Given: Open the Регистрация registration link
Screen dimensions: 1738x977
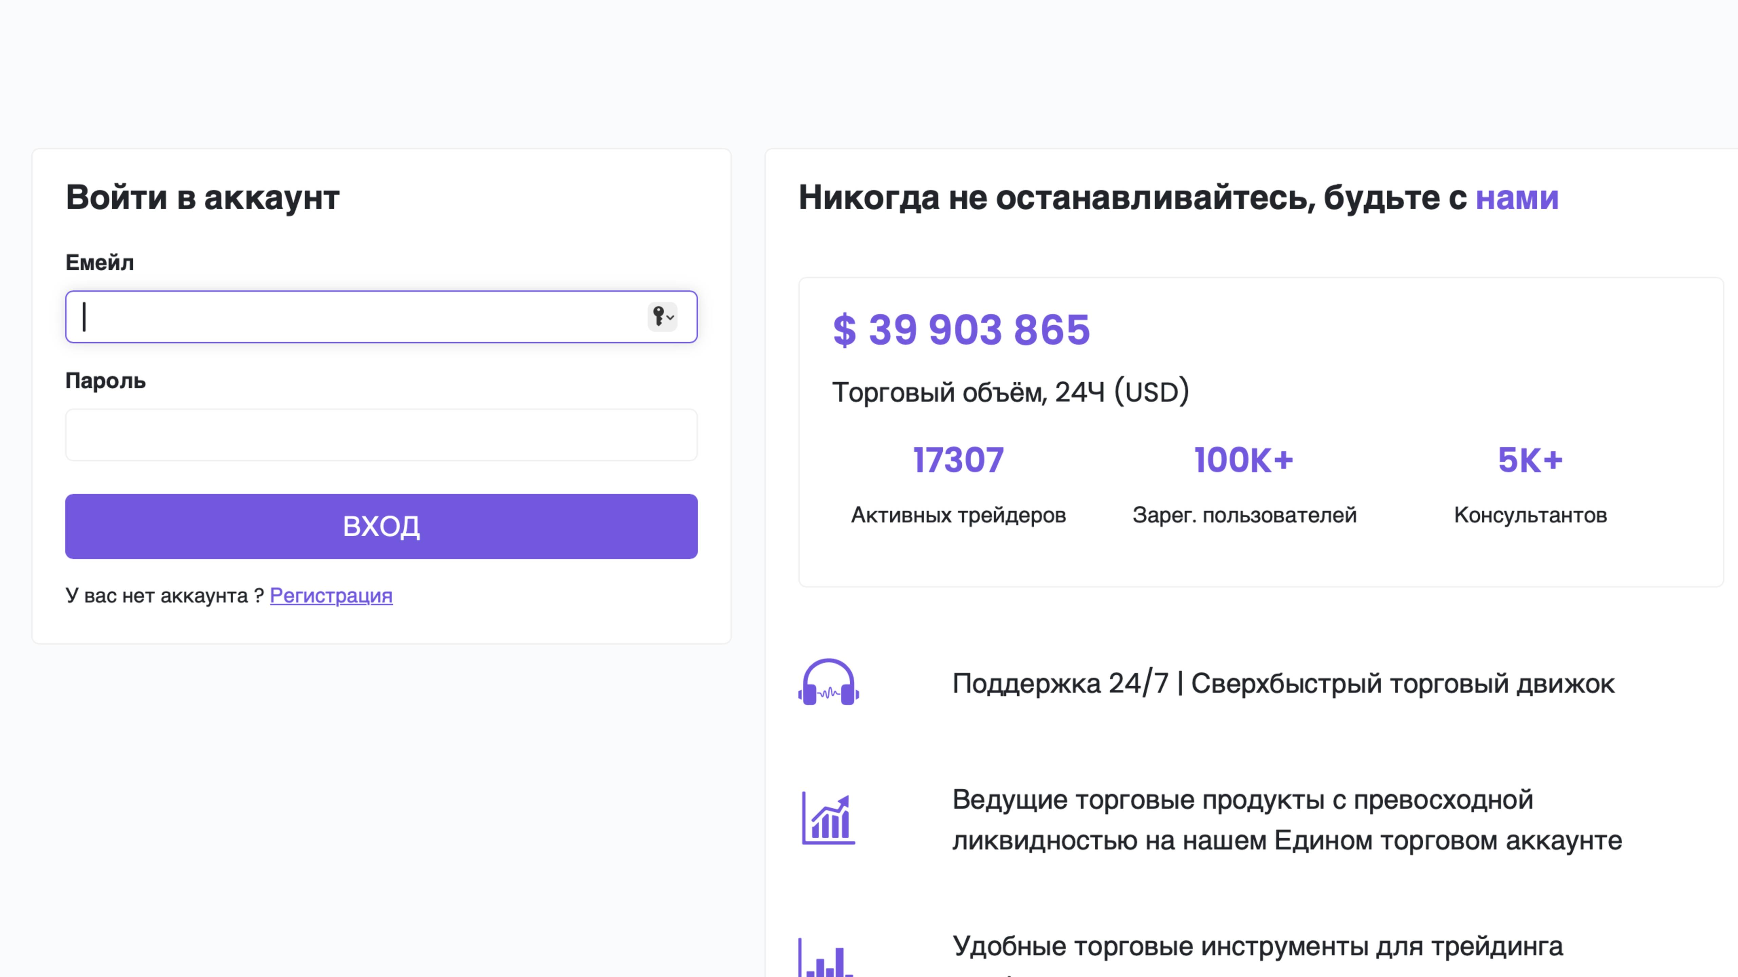Looking at the screenshot, I should (331, 595).
